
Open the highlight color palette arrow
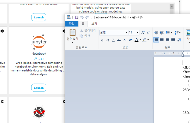pyautogui.click(x=148, y=40)
